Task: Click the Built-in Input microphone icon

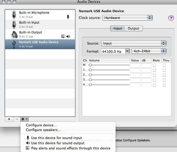Action: 14,25
